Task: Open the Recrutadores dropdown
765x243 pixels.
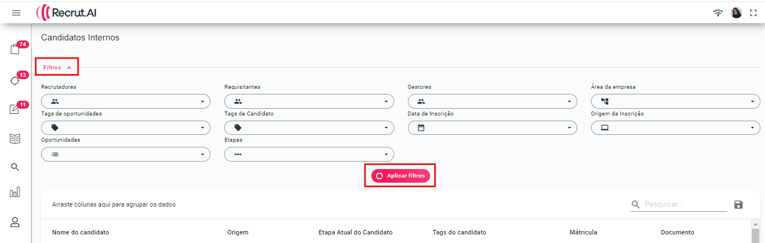Action: (x=126, y=102)
